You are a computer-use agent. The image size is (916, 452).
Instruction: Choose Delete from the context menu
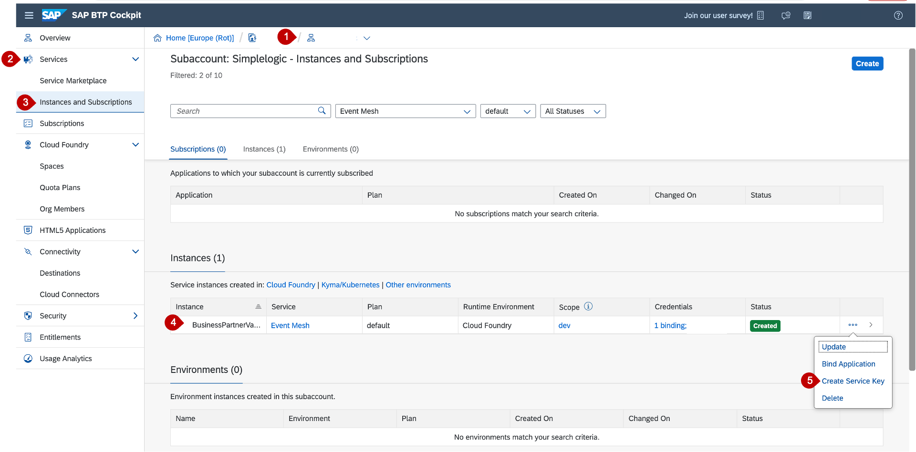pos(832,398)
